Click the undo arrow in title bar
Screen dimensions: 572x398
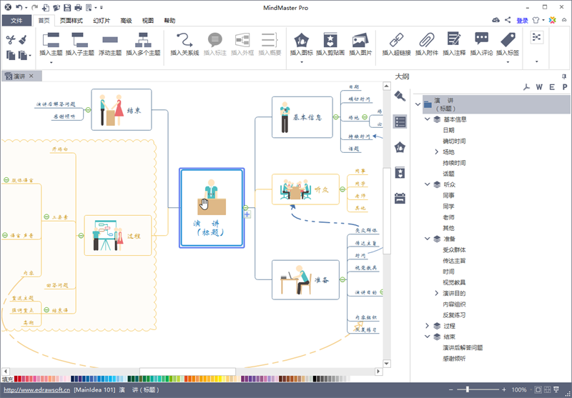click(19, 7)
